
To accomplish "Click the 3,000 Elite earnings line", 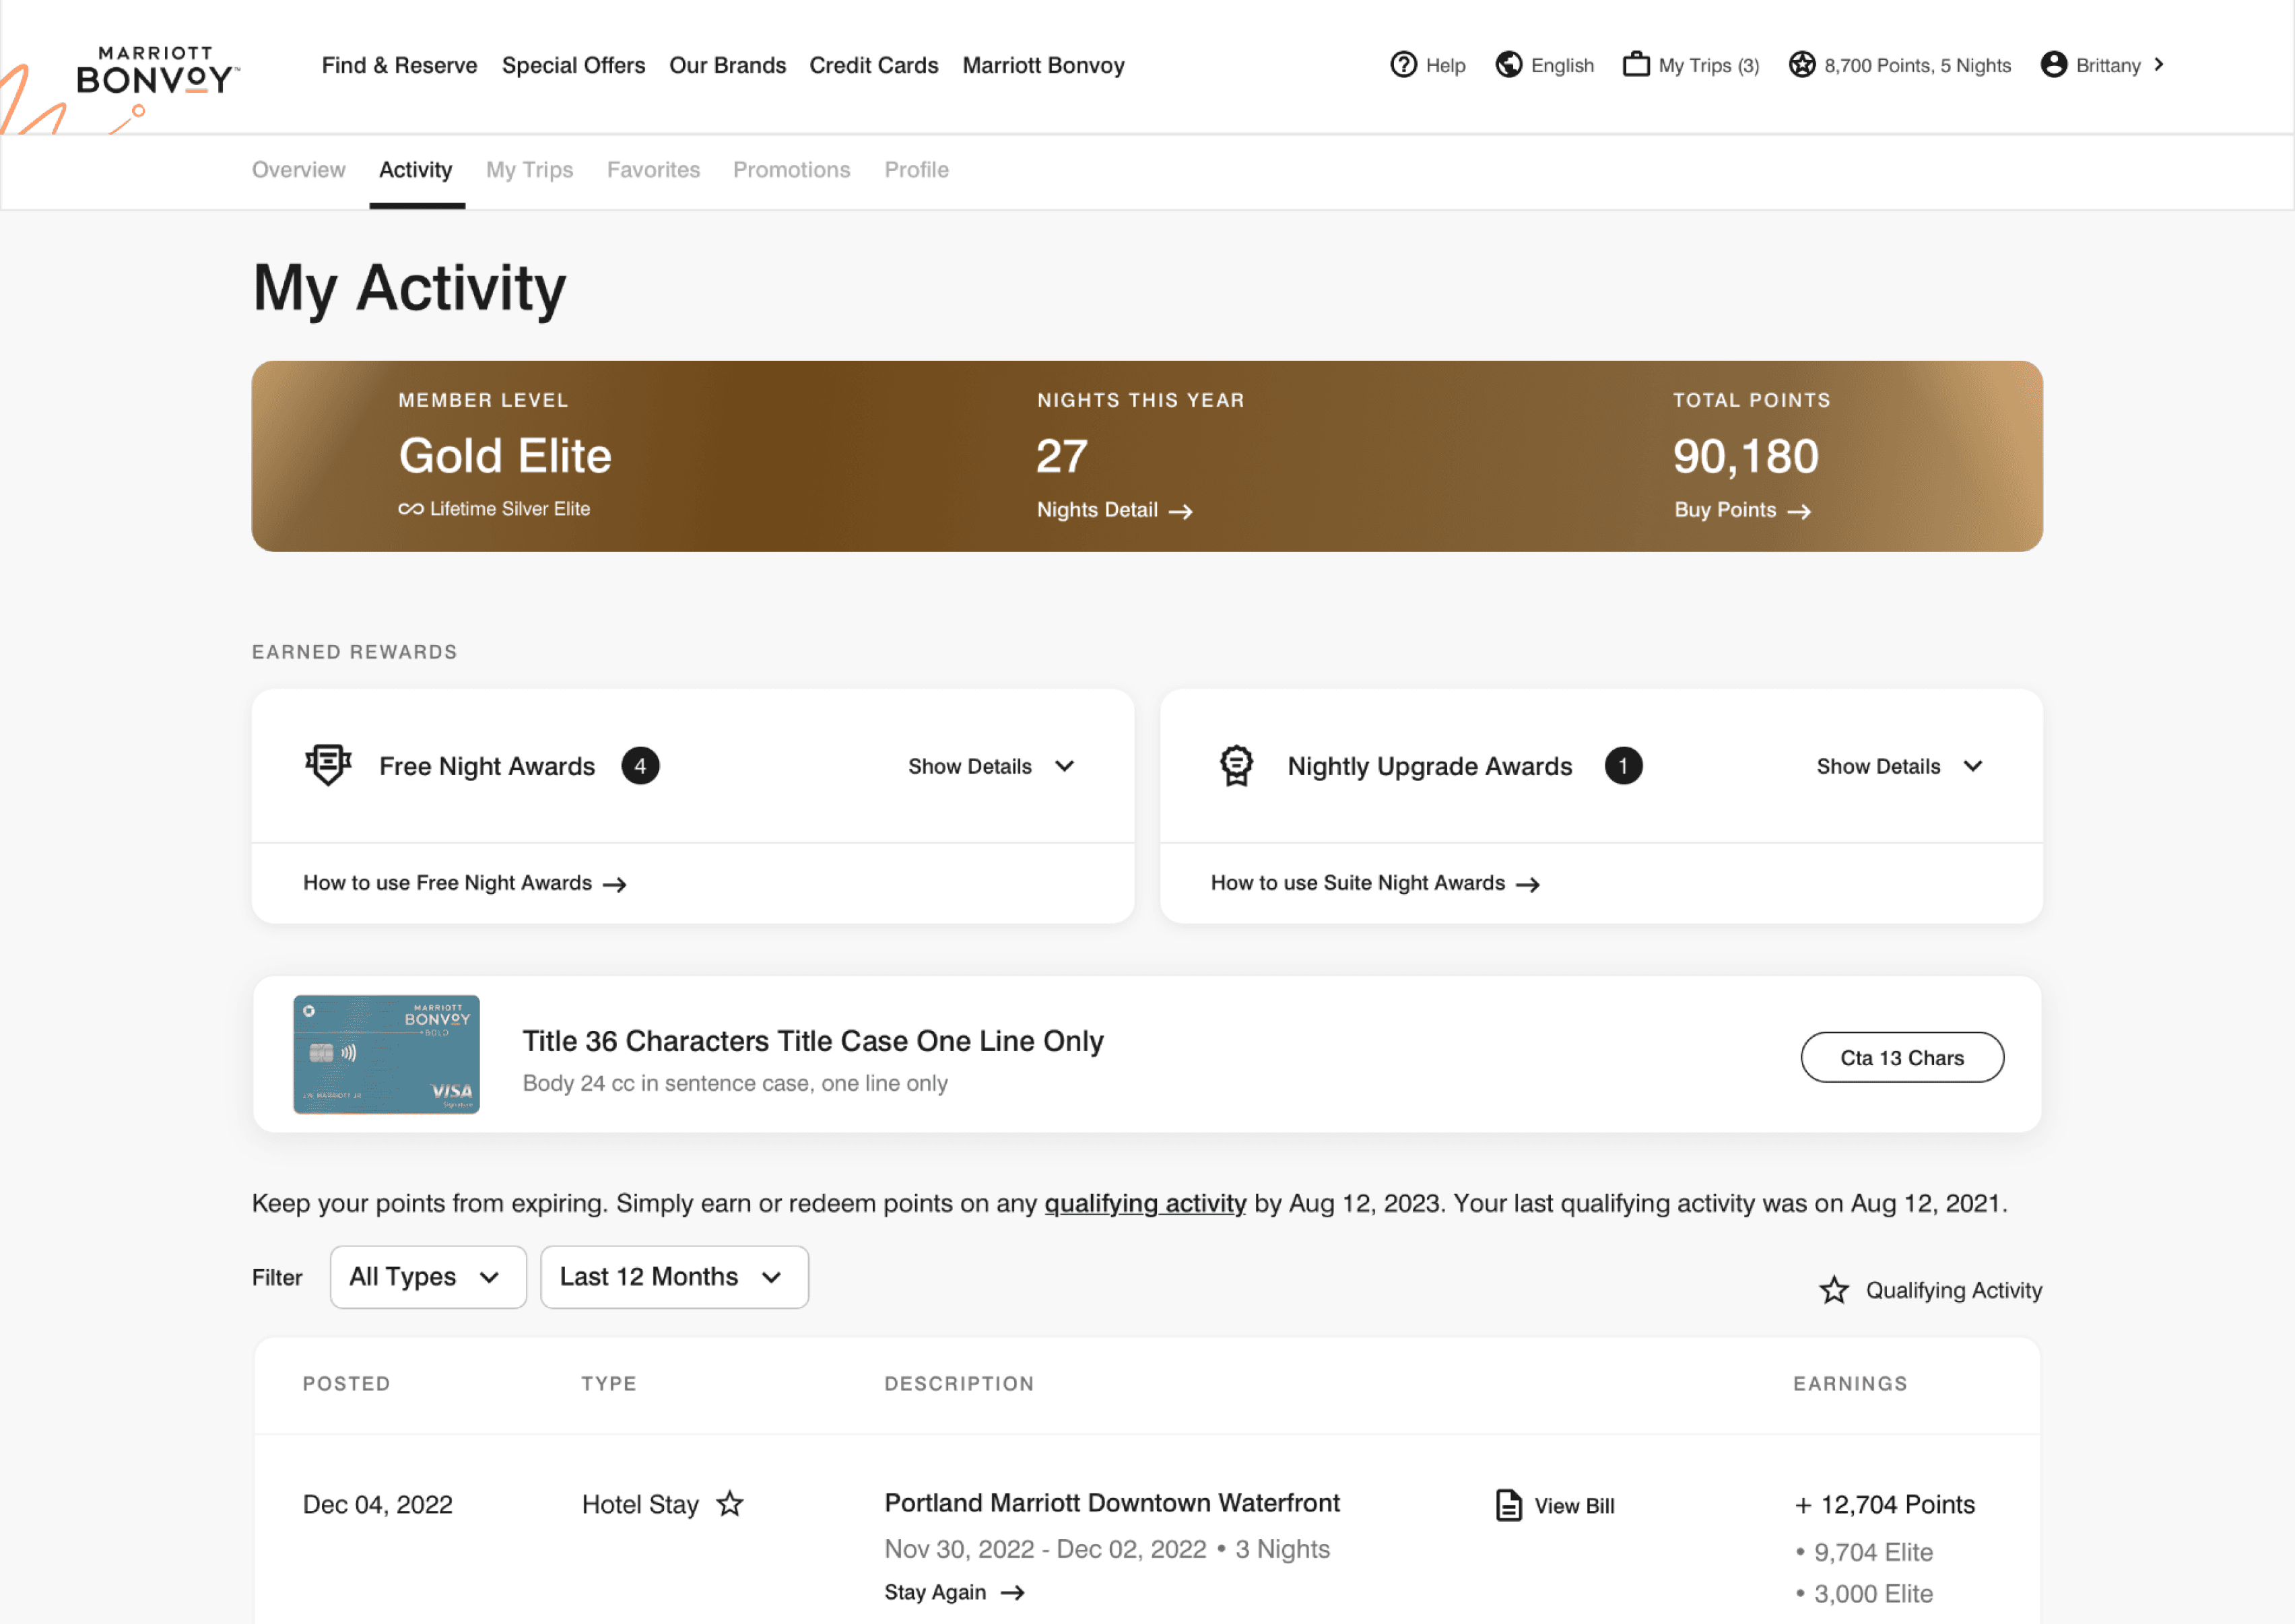I will click(1864, 1594).
